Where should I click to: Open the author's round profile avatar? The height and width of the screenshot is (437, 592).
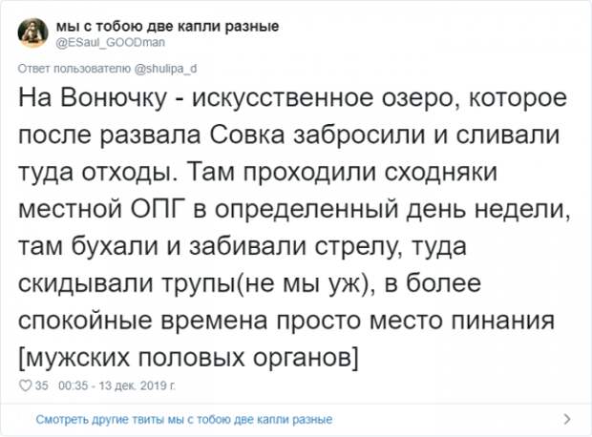[33, 32]
